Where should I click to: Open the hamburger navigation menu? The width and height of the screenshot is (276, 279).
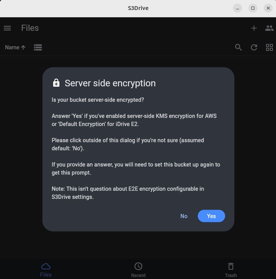pos(7,28)
